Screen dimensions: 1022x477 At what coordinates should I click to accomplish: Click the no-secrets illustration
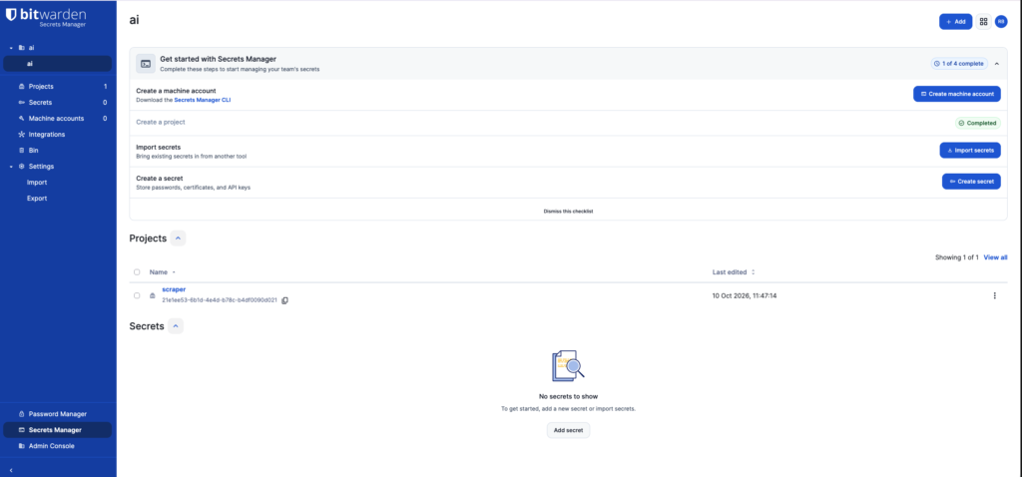(x=568, y=365)
